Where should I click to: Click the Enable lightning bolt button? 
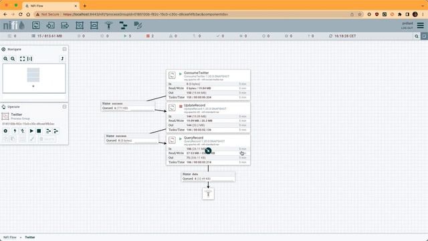[15, 131]
